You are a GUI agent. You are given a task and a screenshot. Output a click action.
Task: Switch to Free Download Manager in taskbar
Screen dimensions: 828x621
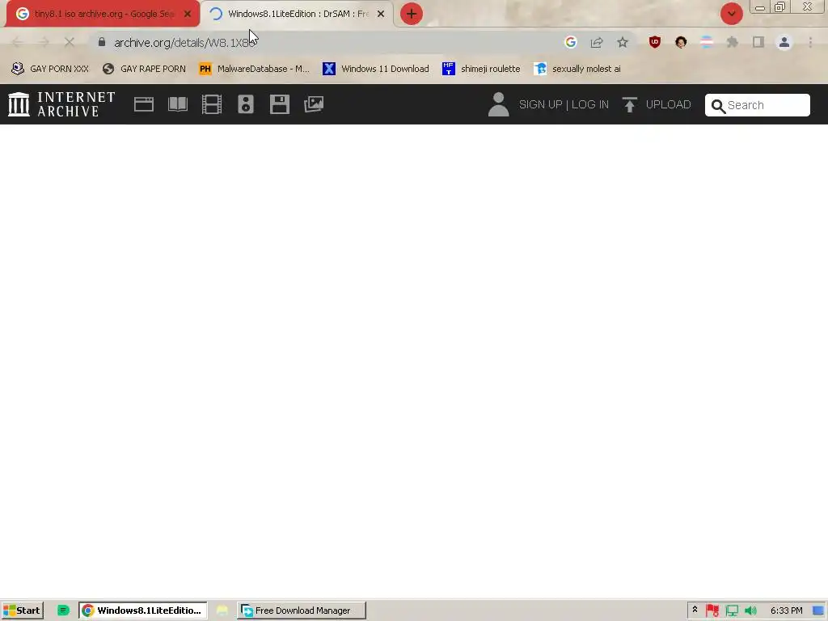coord(302,610)
